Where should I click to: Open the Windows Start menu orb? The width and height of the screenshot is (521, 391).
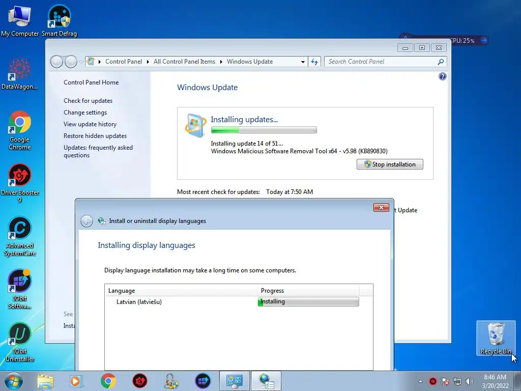[14, 381]
